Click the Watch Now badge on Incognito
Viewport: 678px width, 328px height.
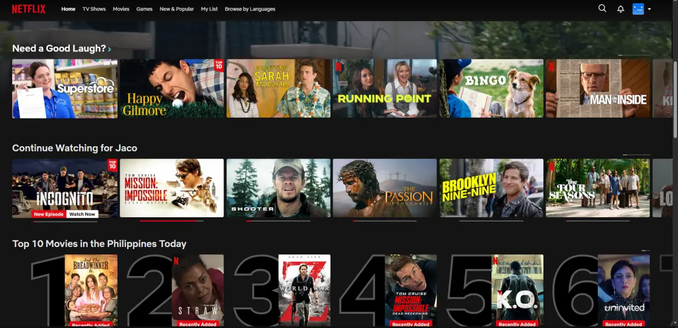(82, 214)
